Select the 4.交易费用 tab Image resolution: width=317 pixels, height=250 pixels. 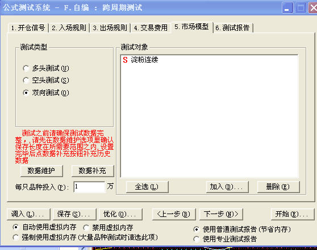[x=151, y=28]
